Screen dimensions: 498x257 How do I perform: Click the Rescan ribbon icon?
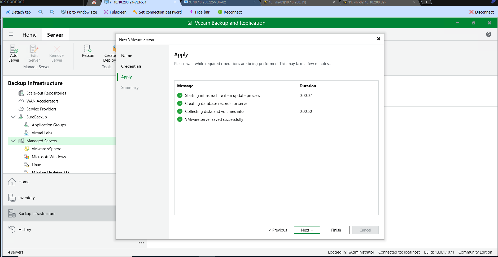tap(88, 51)
